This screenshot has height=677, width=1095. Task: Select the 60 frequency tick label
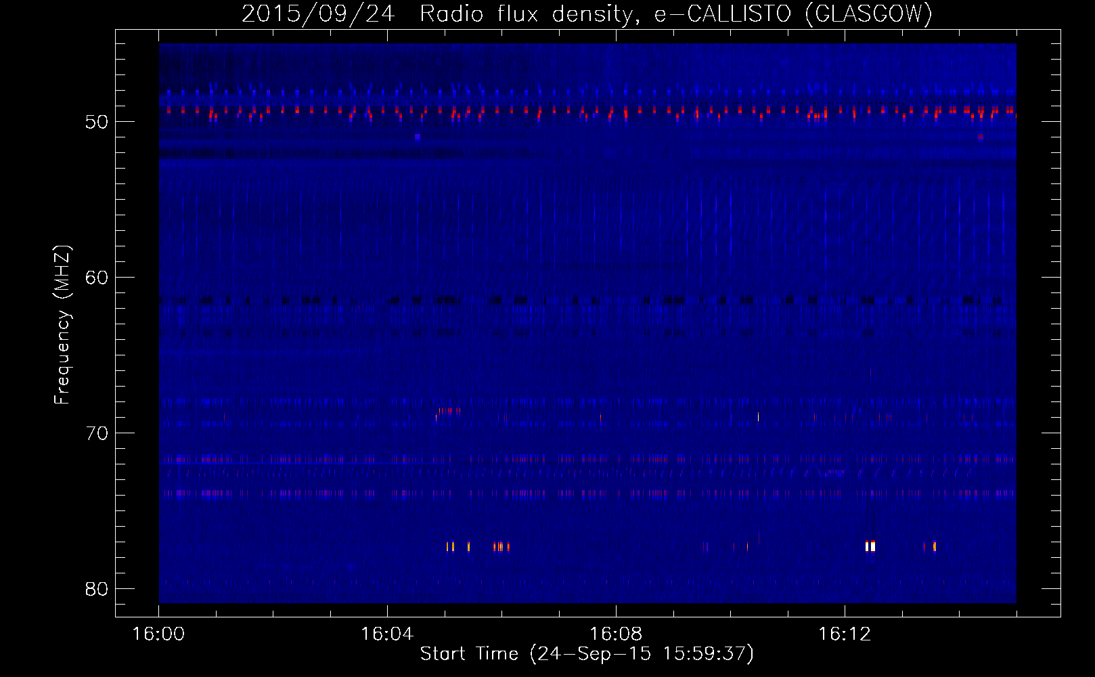point(97,278)
